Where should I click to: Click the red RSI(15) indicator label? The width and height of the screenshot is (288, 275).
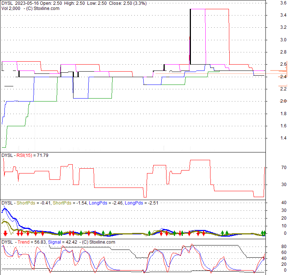pyautogui.click(x=24, y=155)
